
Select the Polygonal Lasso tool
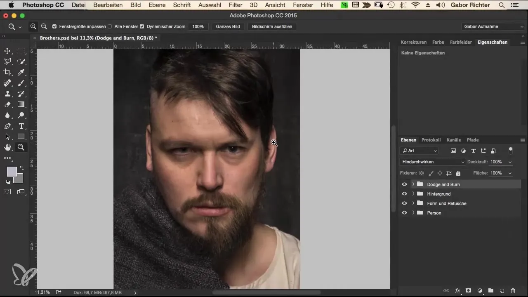(x=7, y=61)
